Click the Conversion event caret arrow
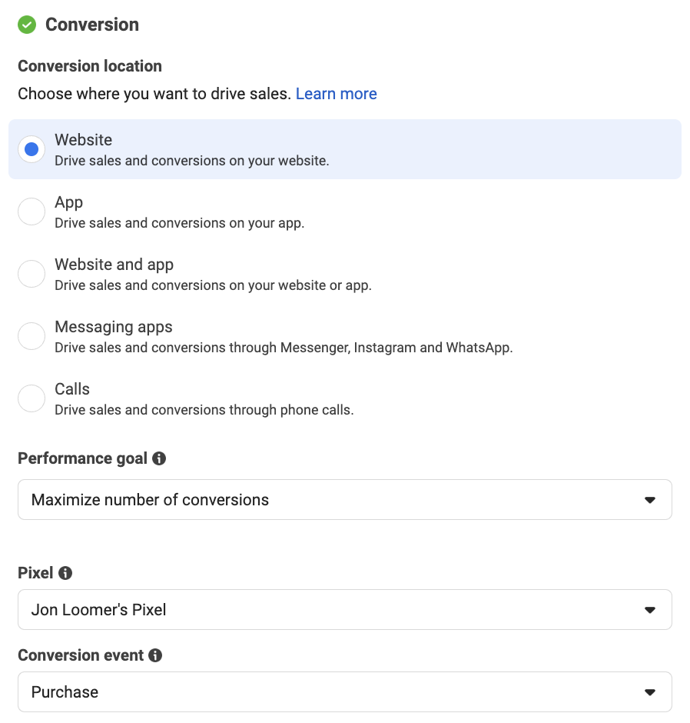 tap(650, 692)
